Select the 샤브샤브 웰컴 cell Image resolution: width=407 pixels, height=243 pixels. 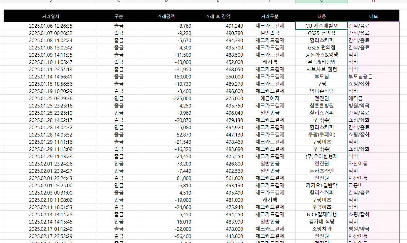[322, 69]
